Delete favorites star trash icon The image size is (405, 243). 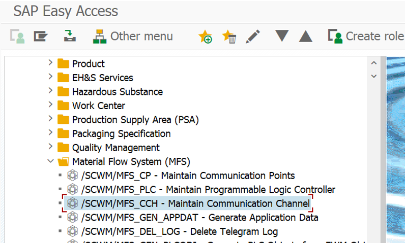(229, 37)
